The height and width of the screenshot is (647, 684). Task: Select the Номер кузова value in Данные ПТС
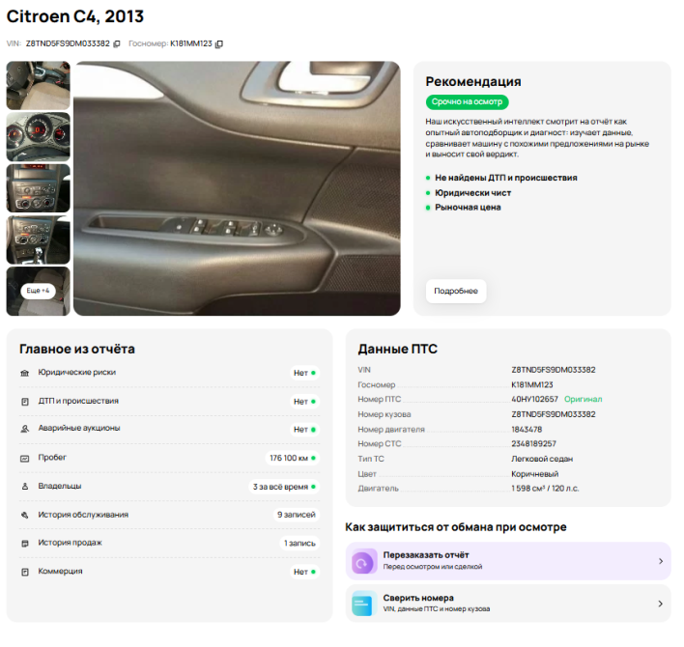(554, 414)
